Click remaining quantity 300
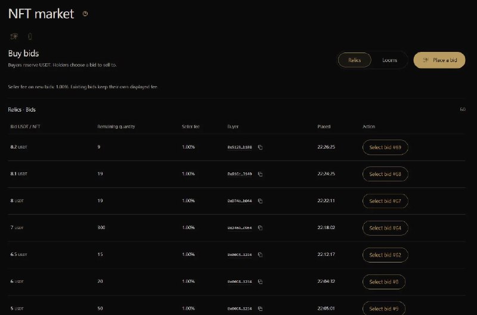The image size is (477, 315). pos(101,228)
